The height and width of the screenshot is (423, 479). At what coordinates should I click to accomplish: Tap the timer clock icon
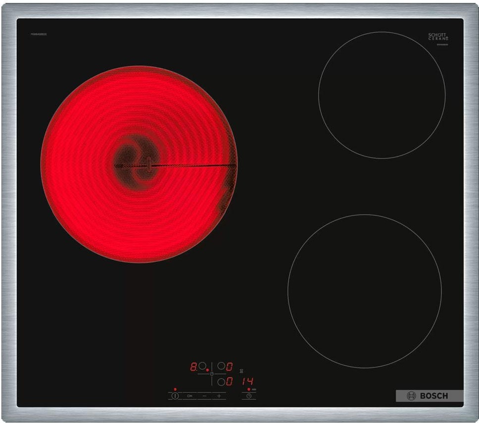tap(249, 396)
